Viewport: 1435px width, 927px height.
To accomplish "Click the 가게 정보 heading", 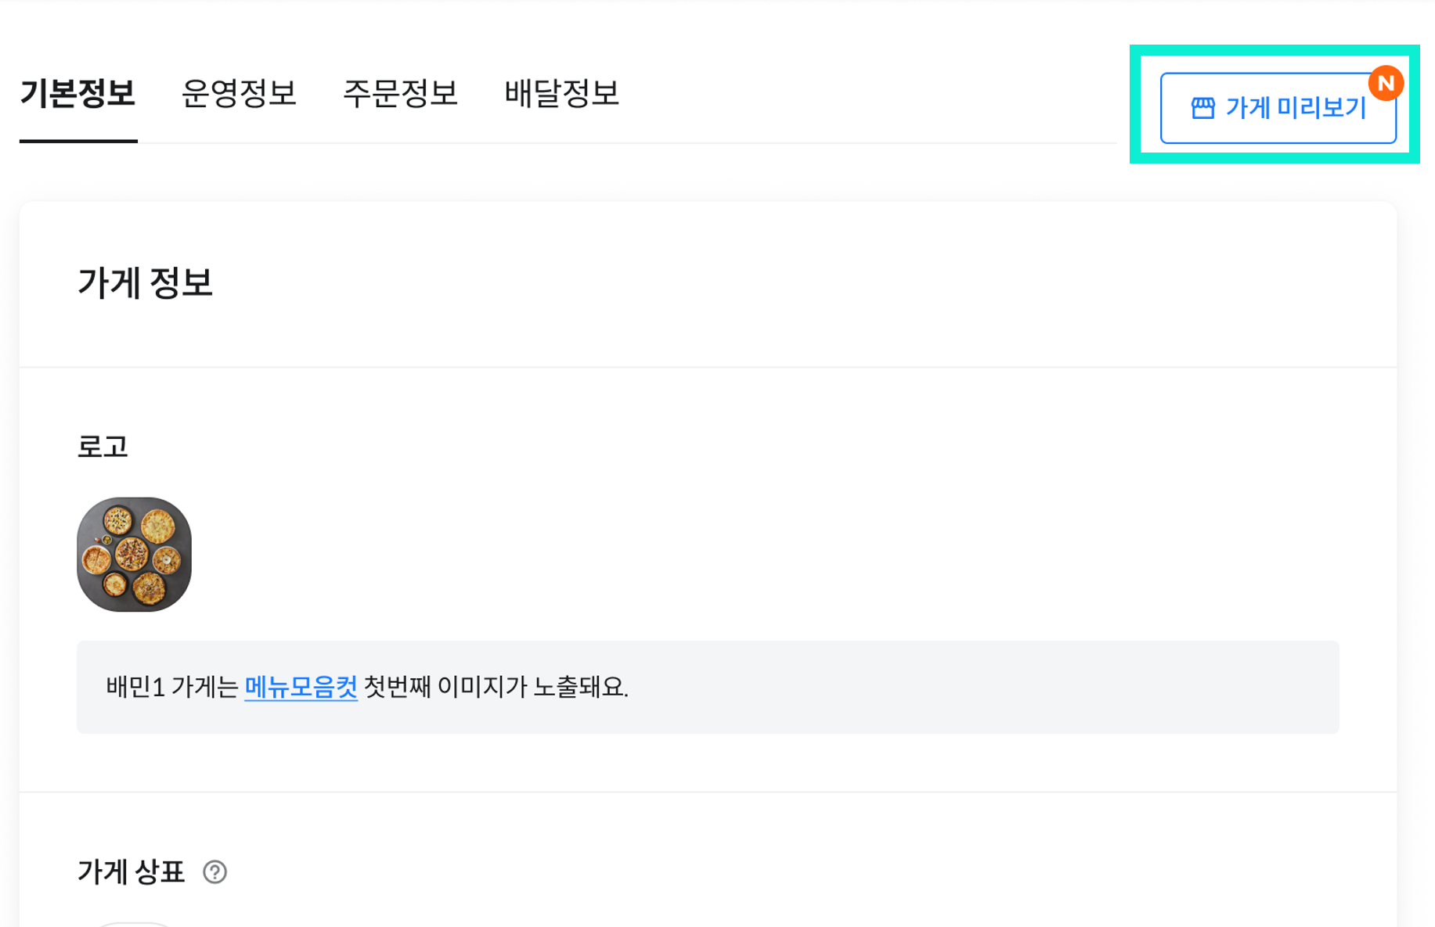I will click(145, 282).
